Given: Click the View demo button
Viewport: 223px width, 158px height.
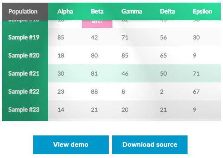Looking at the screenshot, I should click(71, 145).
